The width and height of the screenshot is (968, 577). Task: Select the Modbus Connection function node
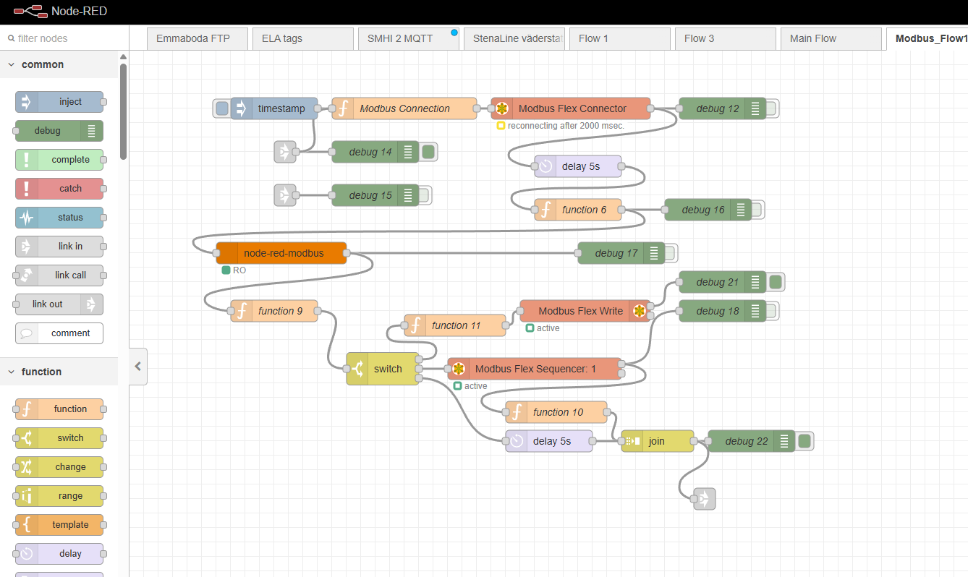tap(404, 108)
